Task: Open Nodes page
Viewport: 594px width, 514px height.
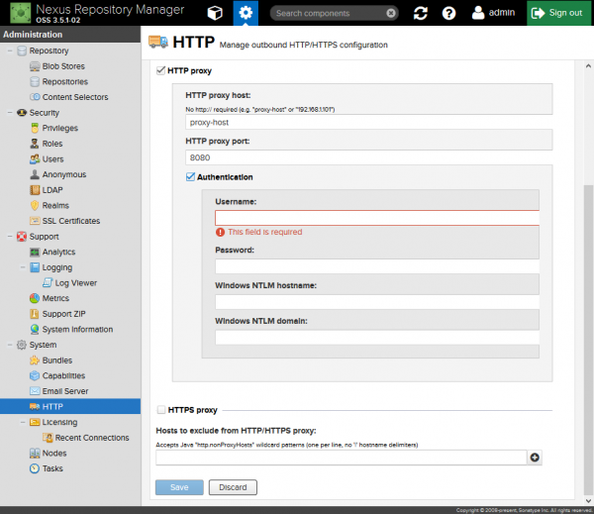Action: click(x=54, y=454)
